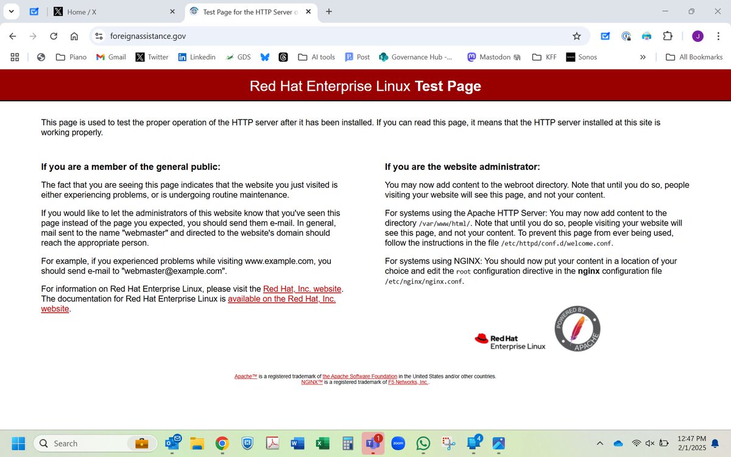Open the Apache Software Foundation link
Screen dimensions: 731x457
pyautogui.click(x=360, y=376)
